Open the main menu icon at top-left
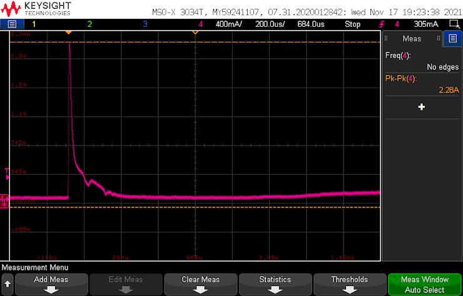The image size is (463, 296). click(13, 24)
